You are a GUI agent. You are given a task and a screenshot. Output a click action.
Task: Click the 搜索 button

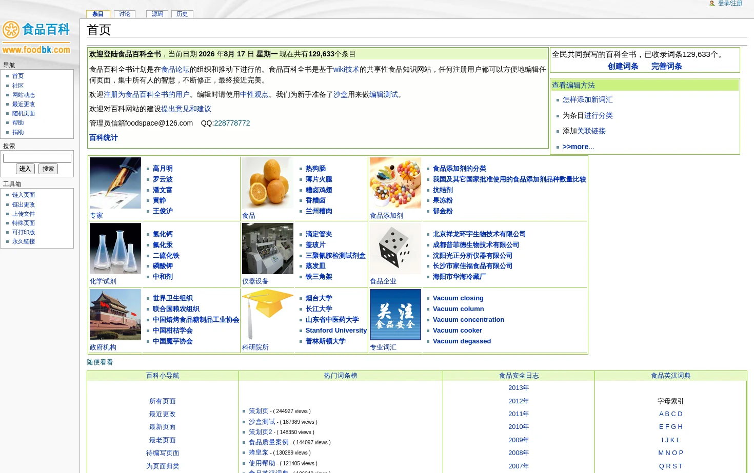point(48,169)
